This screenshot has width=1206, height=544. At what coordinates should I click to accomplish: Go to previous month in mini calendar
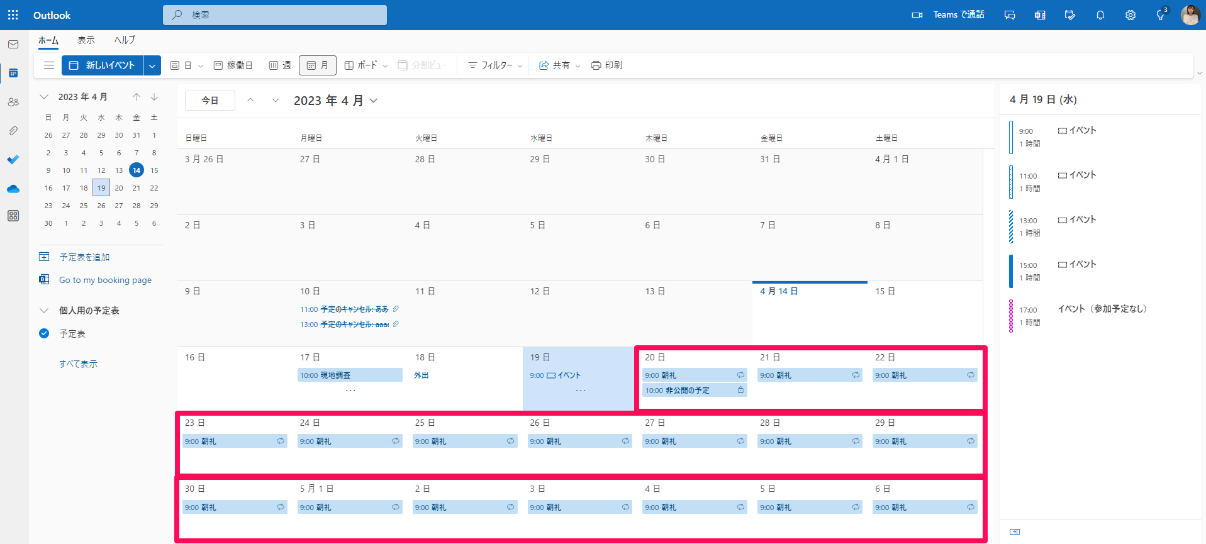[137, 97]
